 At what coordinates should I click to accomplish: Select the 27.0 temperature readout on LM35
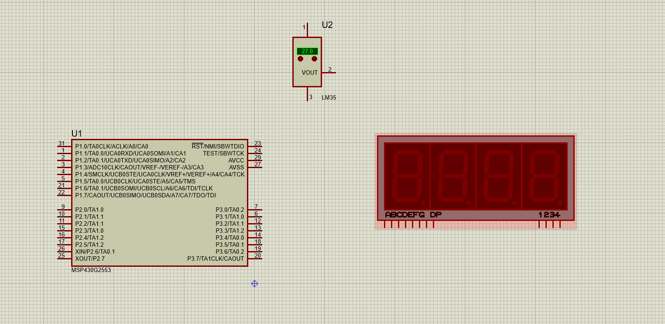coord(307,51)
